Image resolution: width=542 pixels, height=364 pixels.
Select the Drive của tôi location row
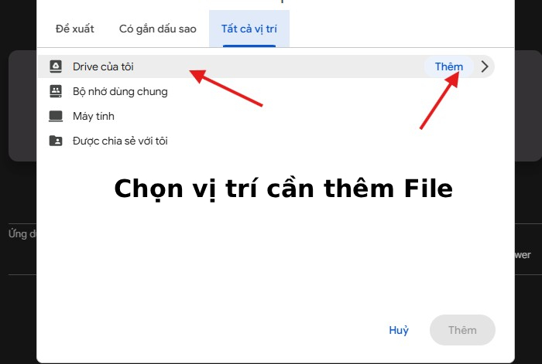point(103,66)
